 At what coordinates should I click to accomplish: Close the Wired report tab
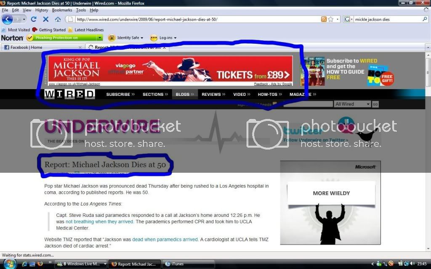tap(164, 47)
